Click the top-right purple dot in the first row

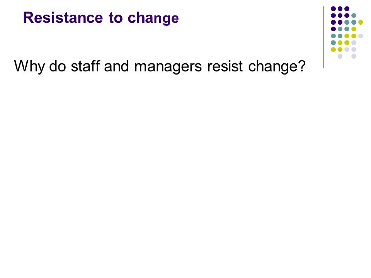click(x=347, y=9)
